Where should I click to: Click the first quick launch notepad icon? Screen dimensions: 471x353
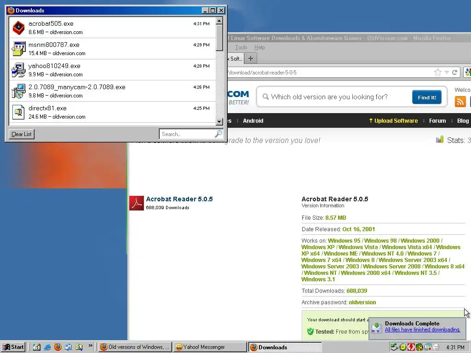tap(37, 347)
